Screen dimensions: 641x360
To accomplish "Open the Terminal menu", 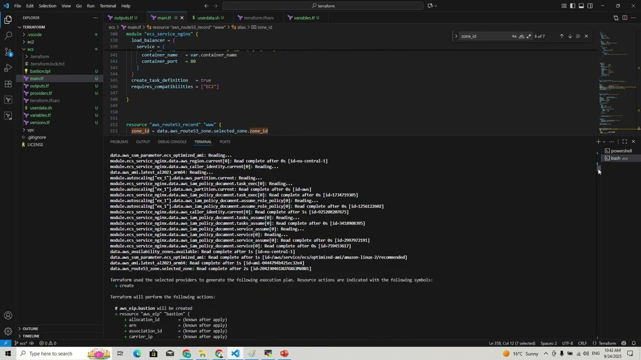I will [x=108, y=6].
